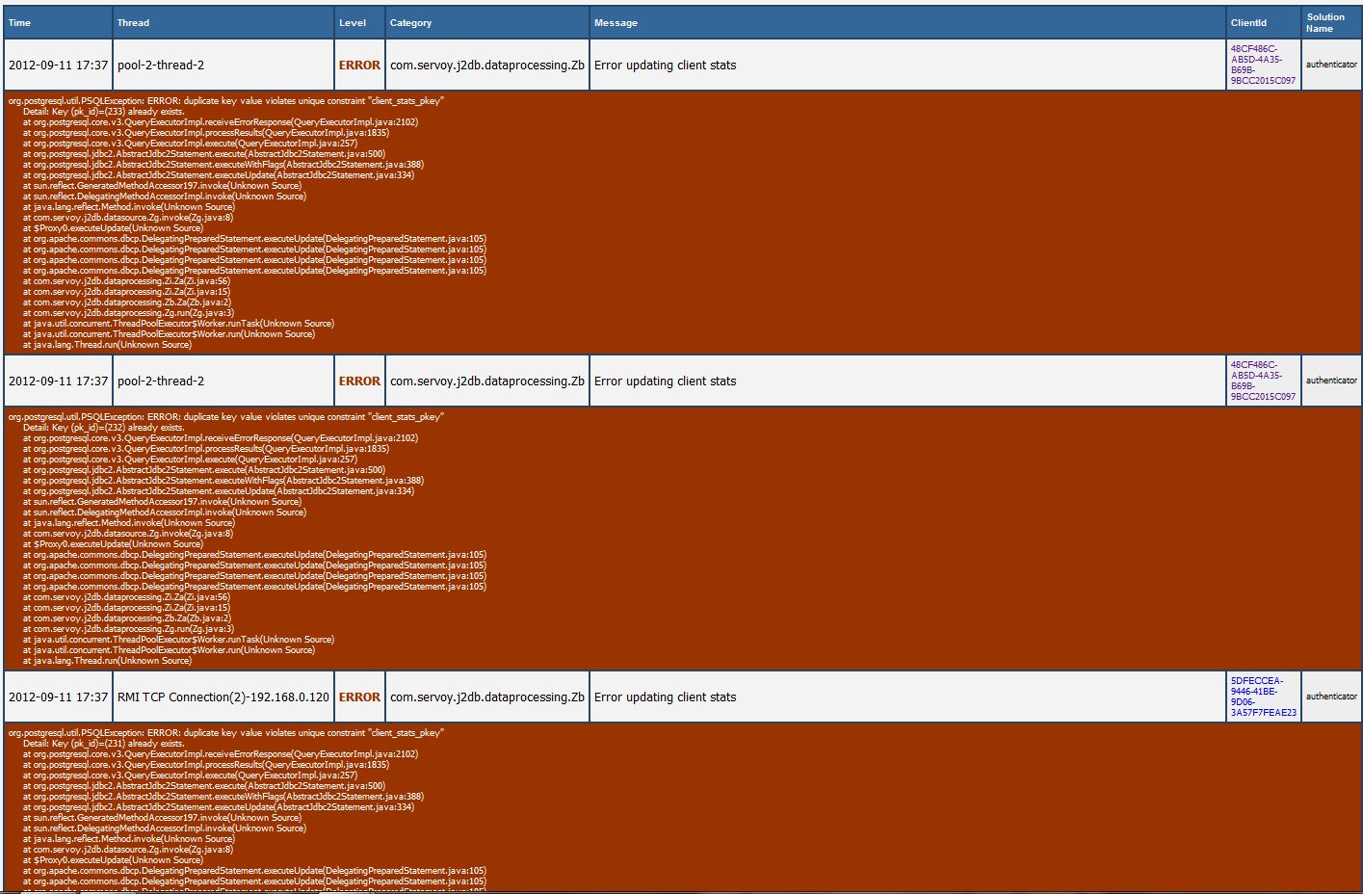Image resolution: width=1363 pixels, height=894 pixels.
Task: Click the Level column header
Action: (359, 22)
